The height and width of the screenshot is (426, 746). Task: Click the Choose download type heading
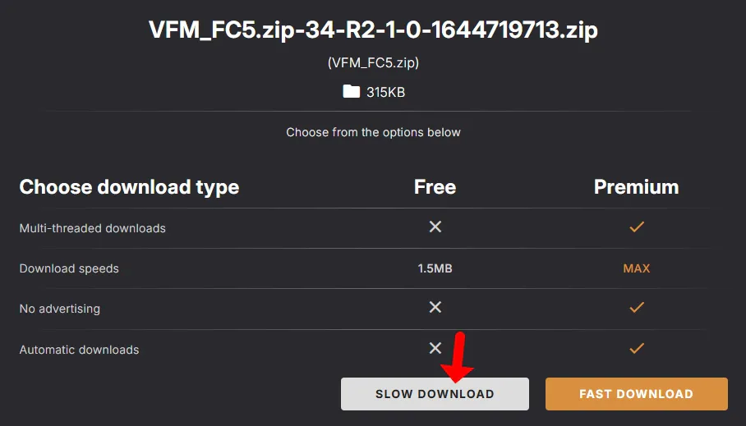click(129, 187)
